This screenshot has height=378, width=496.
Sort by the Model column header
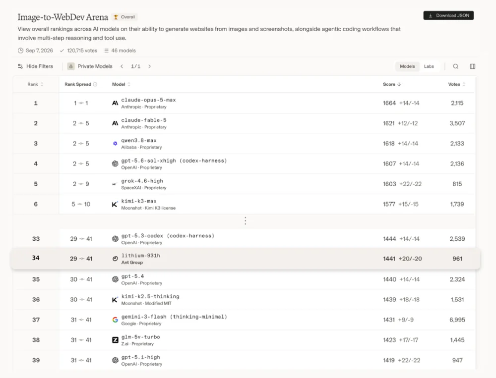click(x=121, y=84)
